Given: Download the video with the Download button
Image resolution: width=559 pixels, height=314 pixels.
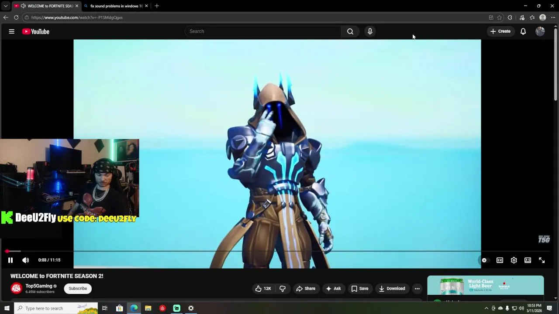Looking at the screenshot, I should pyautogui.click(x=392, y=289).
